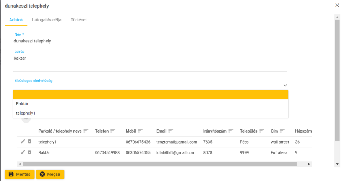Image resolution: width=344 pixels, height=181 pixels.
Task: Cancel using the Mégse button
Action: [x=50, y=174]
